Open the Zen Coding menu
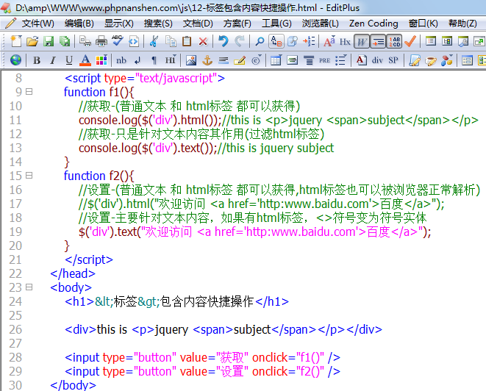 [374, 24]
